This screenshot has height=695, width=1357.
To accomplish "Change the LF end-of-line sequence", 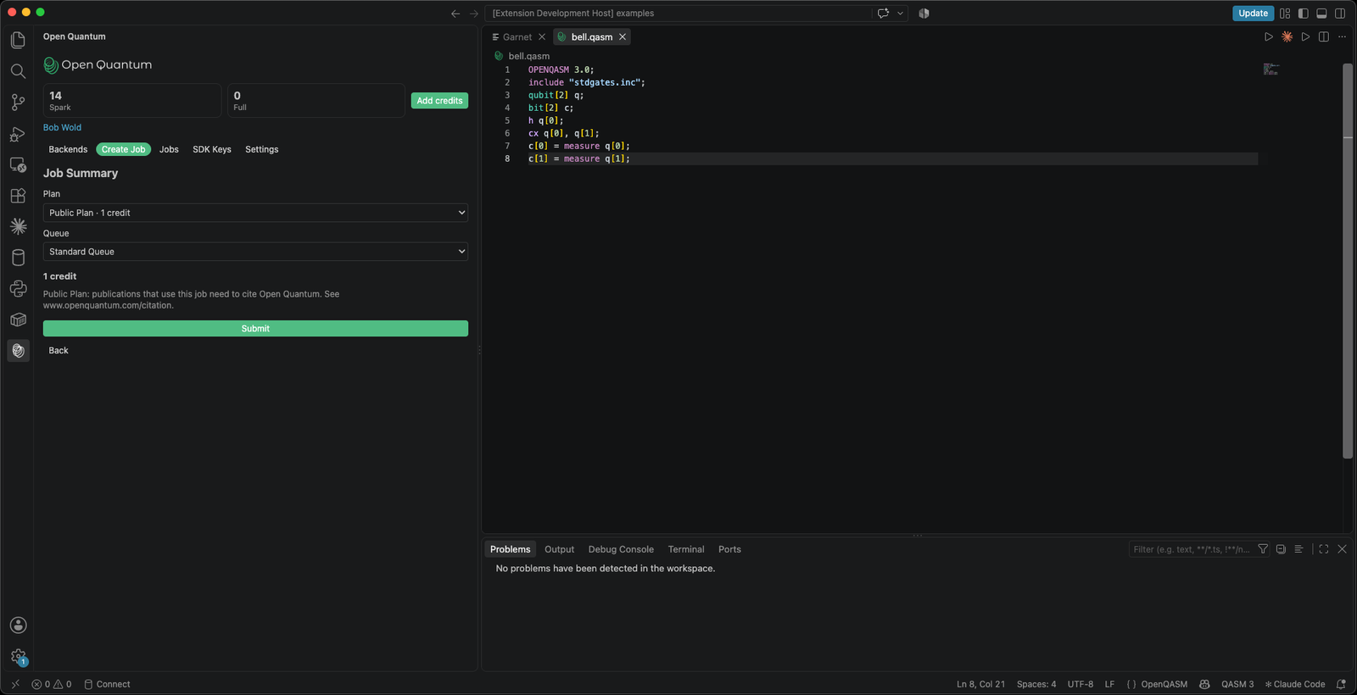I will 1109,684.
